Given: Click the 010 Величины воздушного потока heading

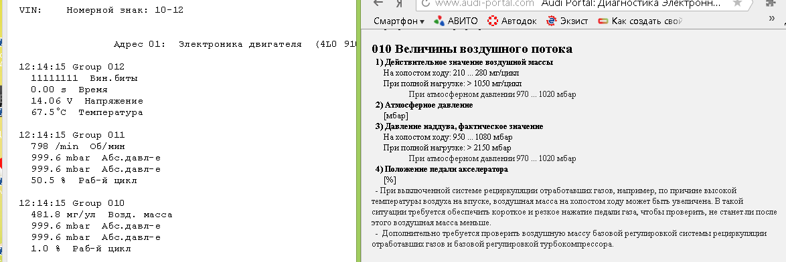Looking at the screenshot, I should pyautogui.click(x=472, y=49).
